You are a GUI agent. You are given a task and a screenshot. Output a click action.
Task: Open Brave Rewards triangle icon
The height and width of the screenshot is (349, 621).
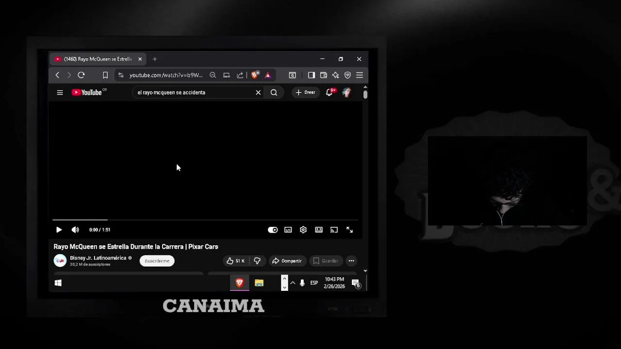pyautogui.click(x=267, y=75)
